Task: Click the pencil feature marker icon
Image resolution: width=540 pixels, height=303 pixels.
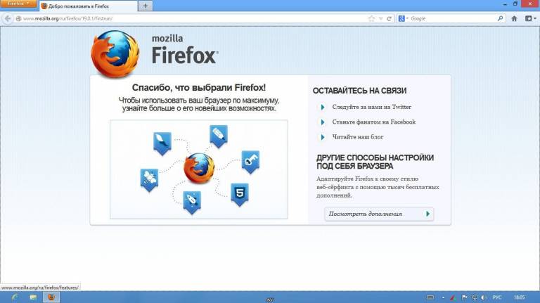Action: 219,136
